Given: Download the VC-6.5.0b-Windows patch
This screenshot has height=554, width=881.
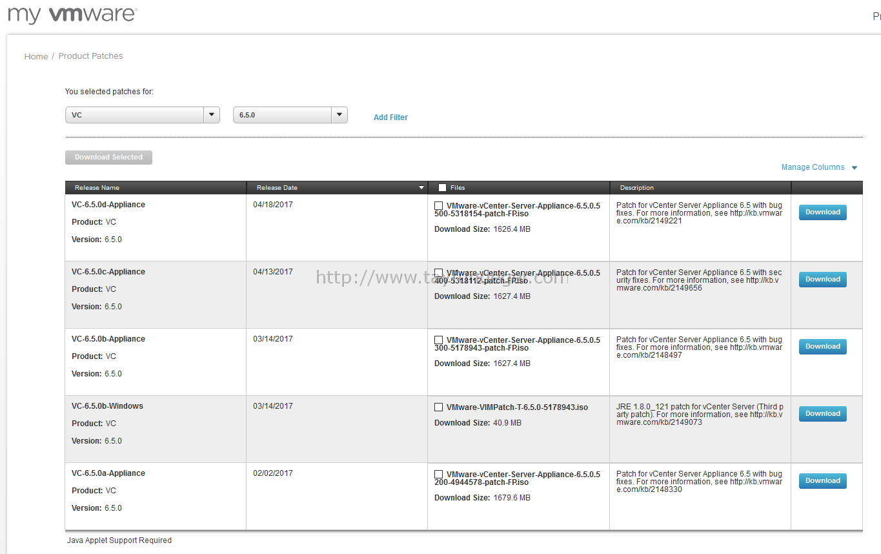Looking at the screenshot, I should tap(822, 414).
